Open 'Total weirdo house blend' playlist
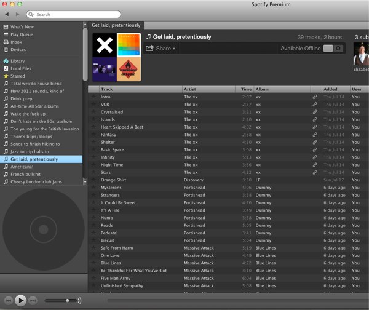 [36, 83]
